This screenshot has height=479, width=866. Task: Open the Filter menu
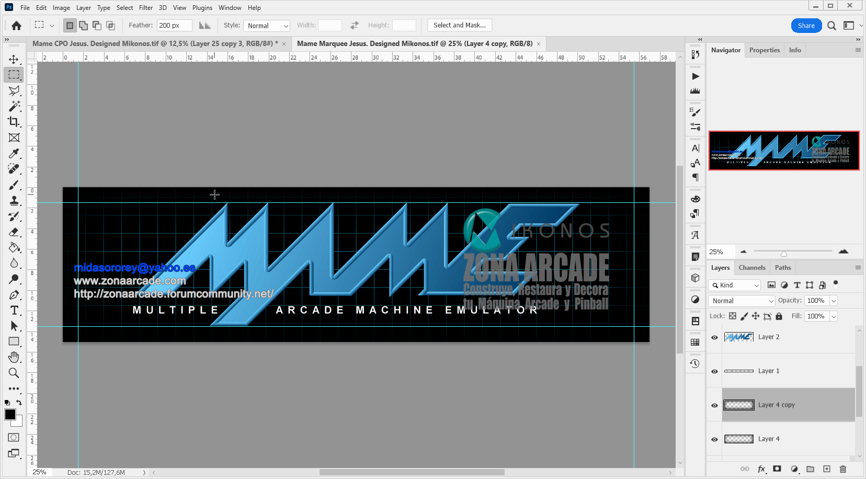[146, 7]
